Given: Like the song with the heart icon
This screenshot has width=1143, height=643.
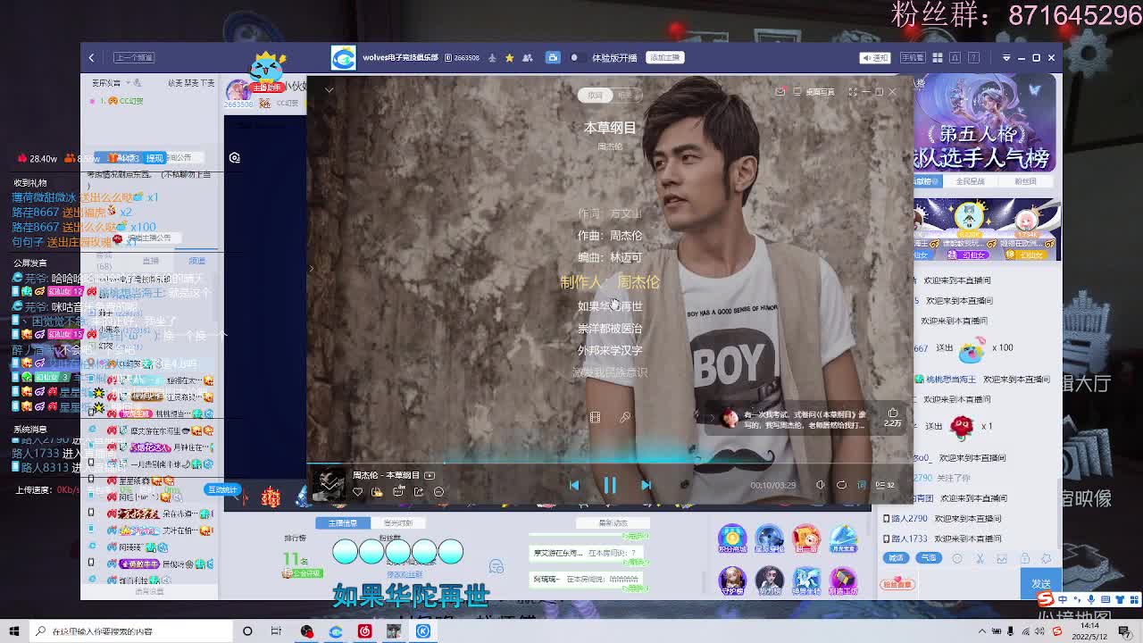Looking at the screenshot, I should [358, 491].
